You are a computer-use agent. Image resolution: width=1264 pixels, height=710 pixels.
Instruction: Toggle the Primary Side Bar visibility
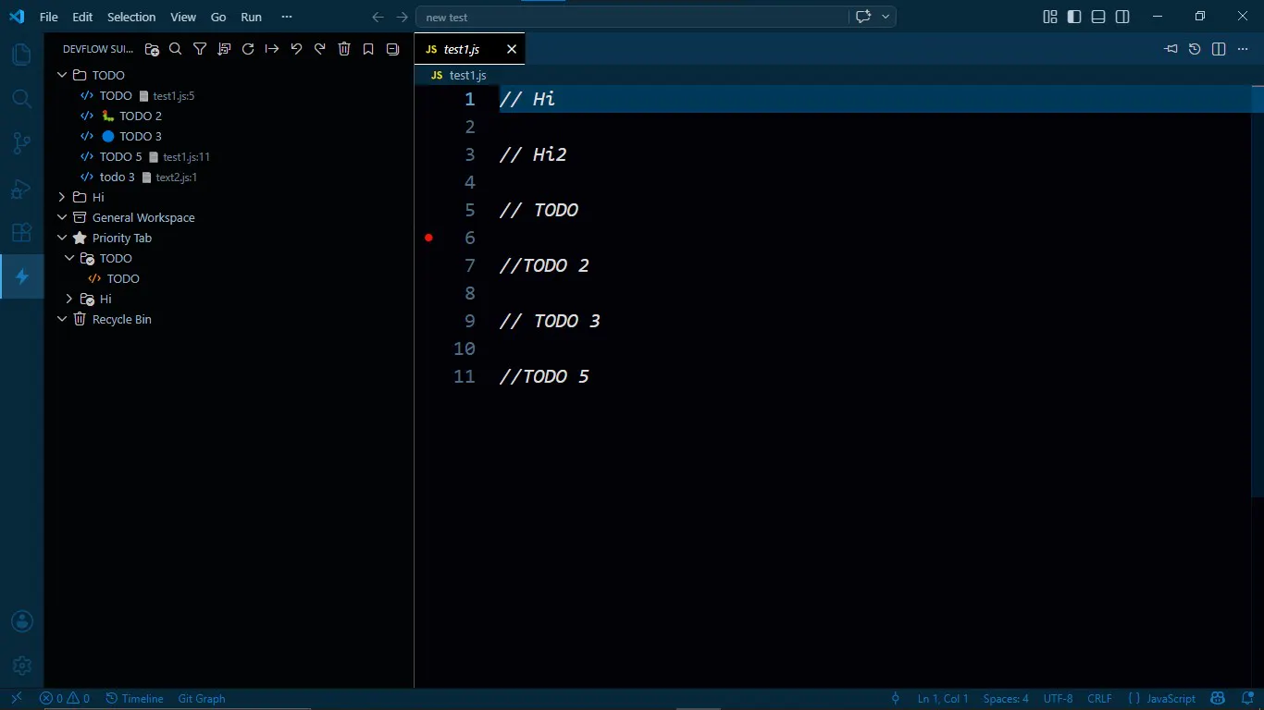pos(1074,17)
